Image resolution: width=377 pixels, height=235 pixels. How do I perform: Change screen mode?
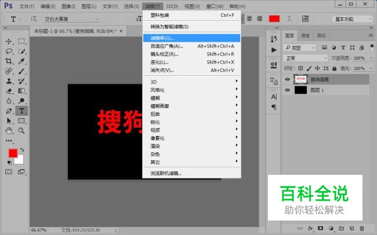21,172
